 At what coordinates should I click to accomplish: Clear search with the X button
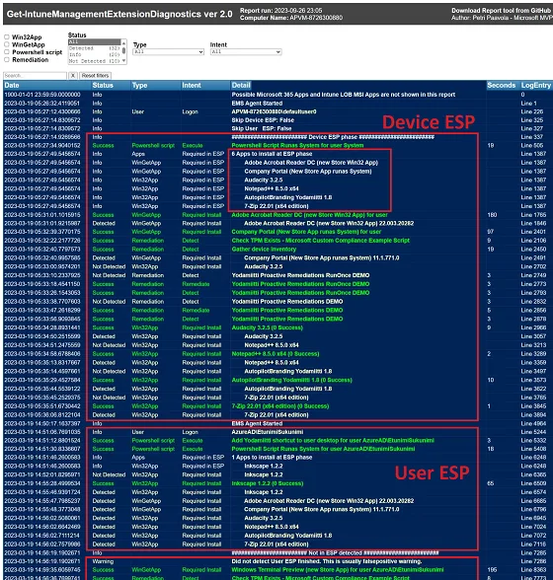click(x=73, y=75)
